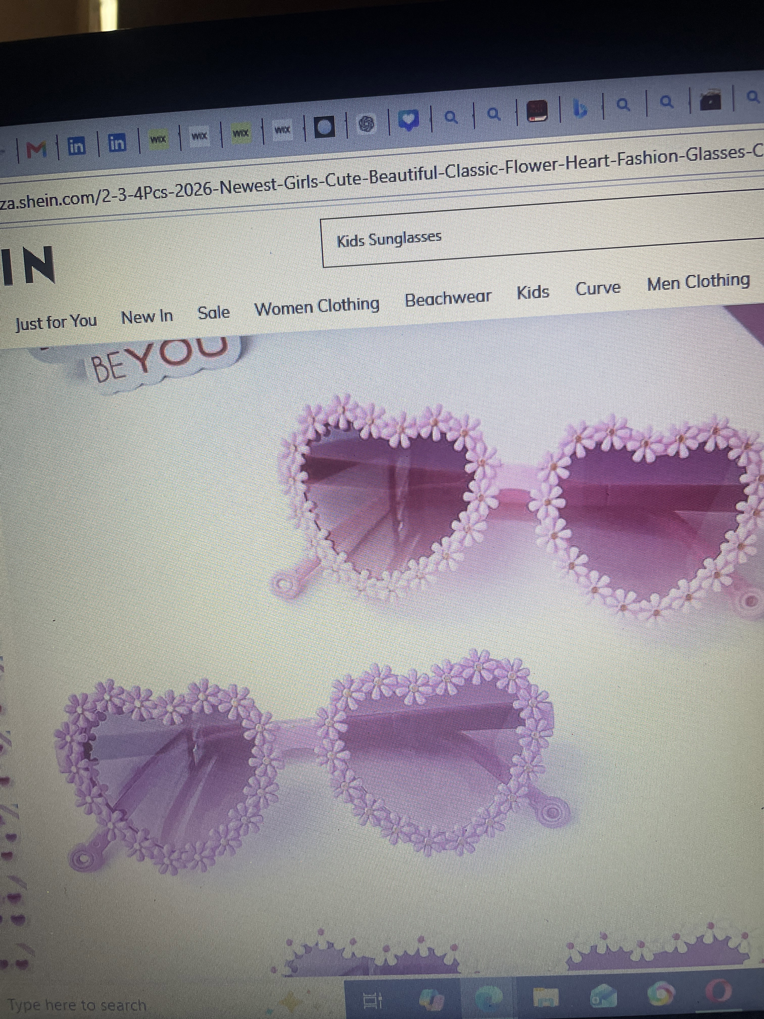Browse the Beachwear category

(448, 299)
